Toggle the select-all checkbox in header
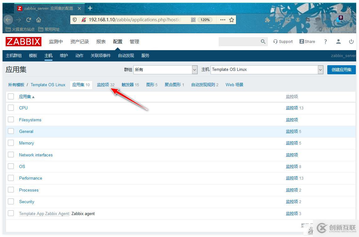Viewport: 359px width, 237px height. (11, 96)
